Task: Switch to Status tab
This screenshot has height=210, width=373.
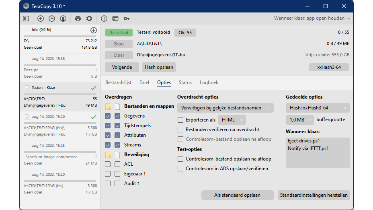Action: (x=185, y=82)
